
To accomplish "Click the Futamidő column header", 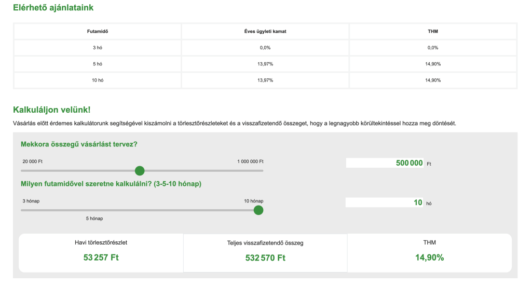I will click(97, 31).
